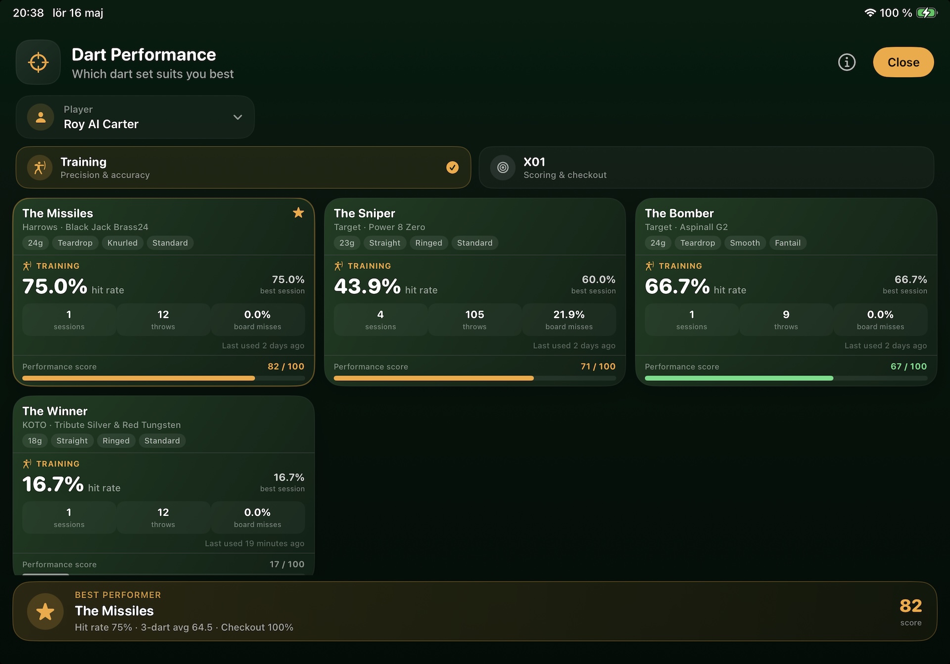Click Harrows · Black Jack Brass24 subtitle
This screenshot has width=950, height=664.
point(85,227)
